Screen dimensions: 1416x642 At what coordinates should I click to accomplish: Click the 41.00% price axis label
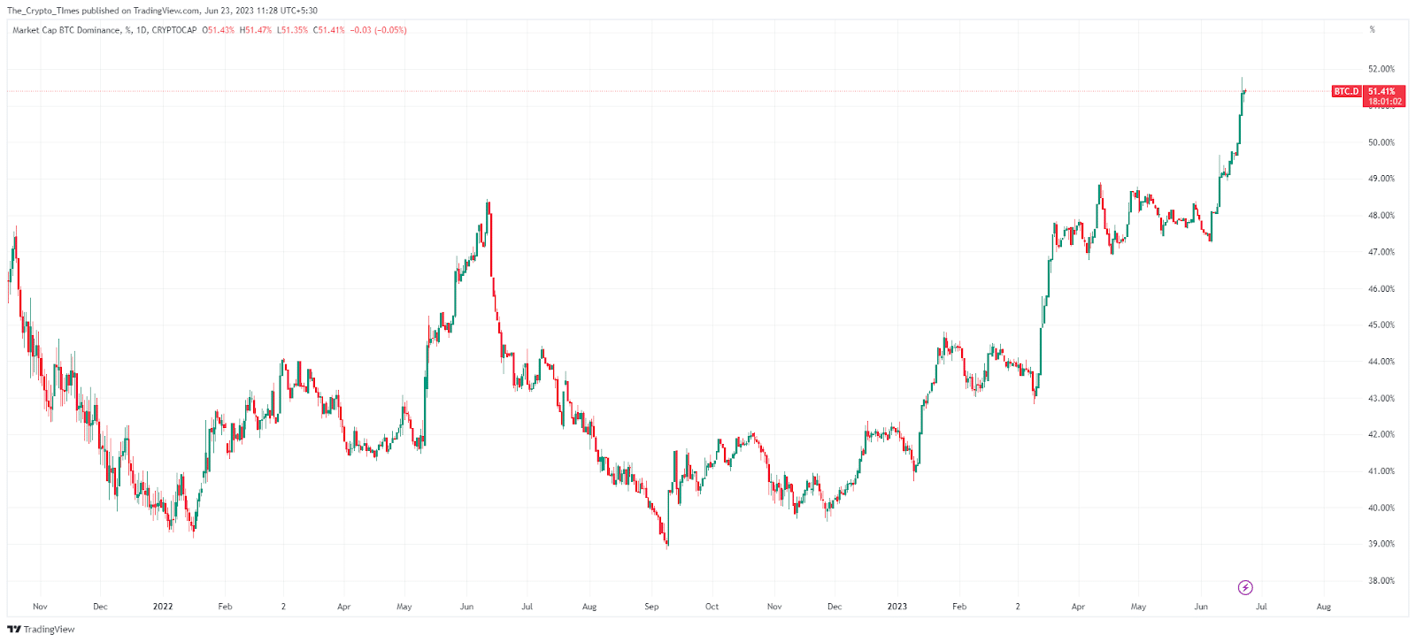click(1381, 471)
